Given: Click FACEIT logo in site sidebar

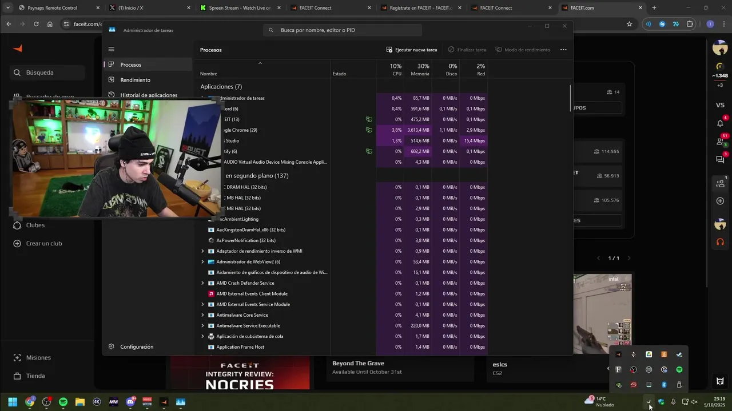Looking at the screenshot, I should (18, 49).
